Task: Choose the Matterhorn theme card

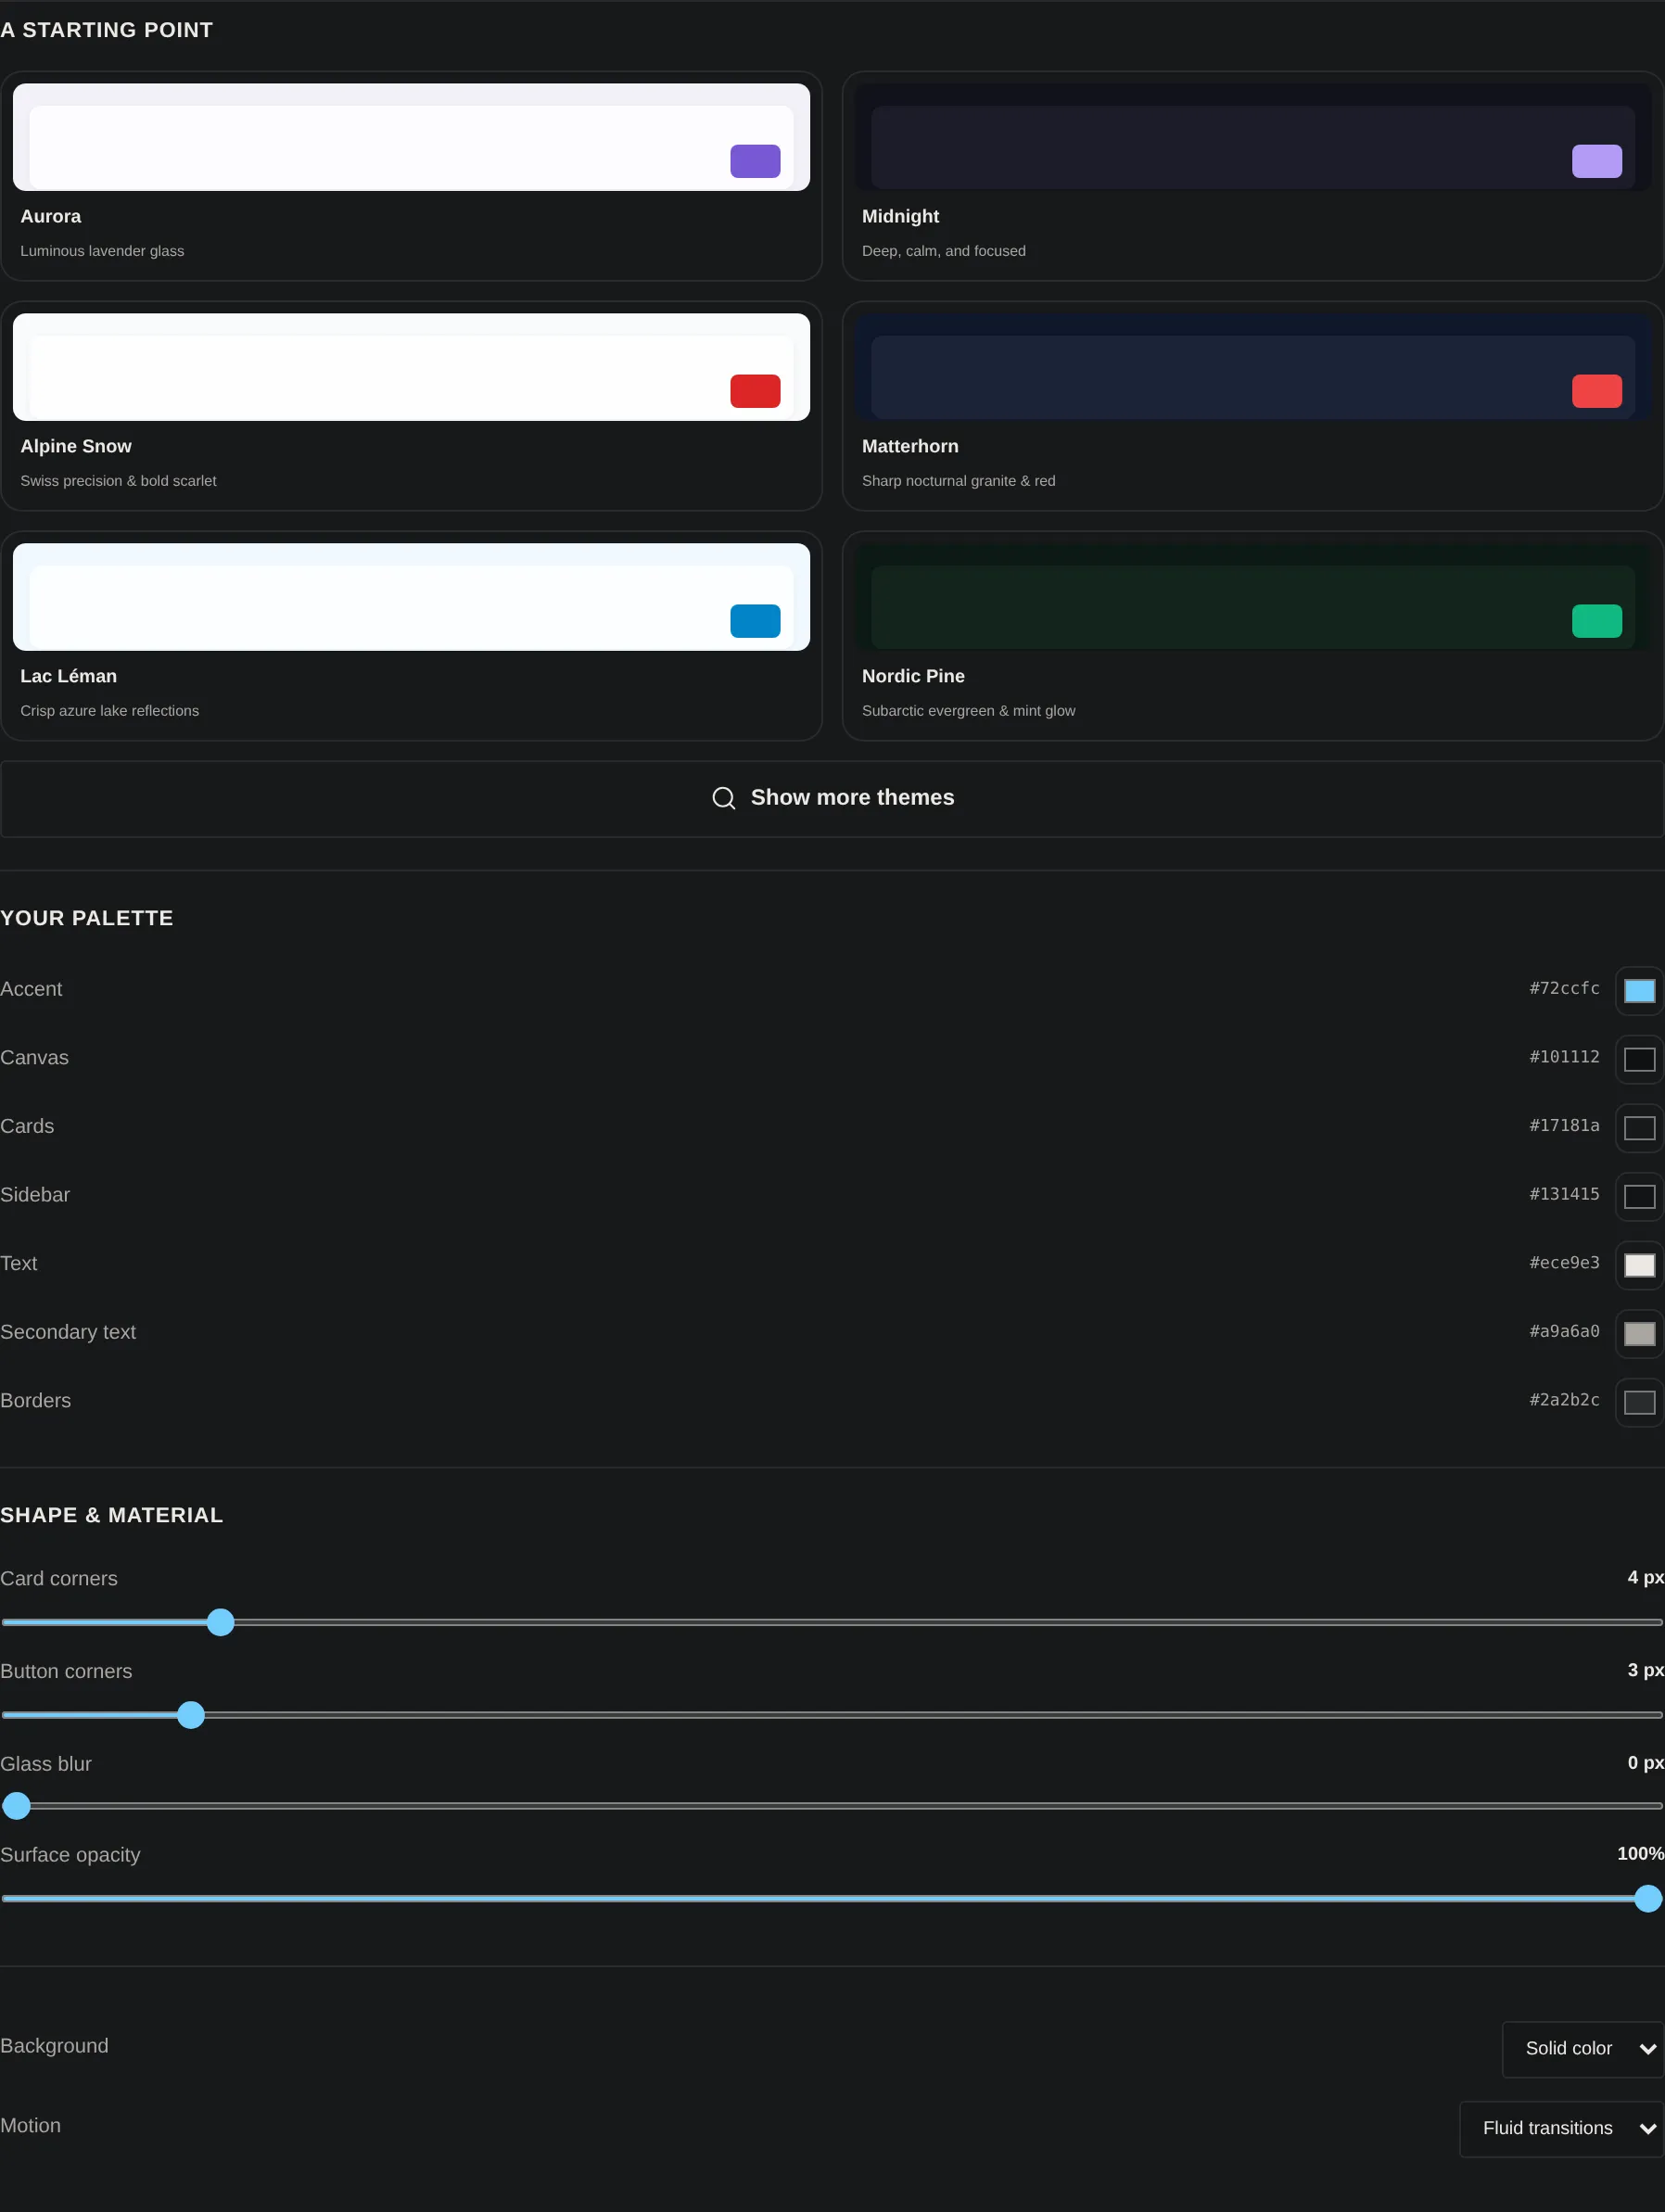Action: click(x=1253, y=406)
